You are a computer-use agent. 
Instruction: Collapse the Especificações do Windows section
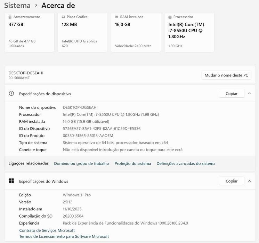(x=249, y=181)
